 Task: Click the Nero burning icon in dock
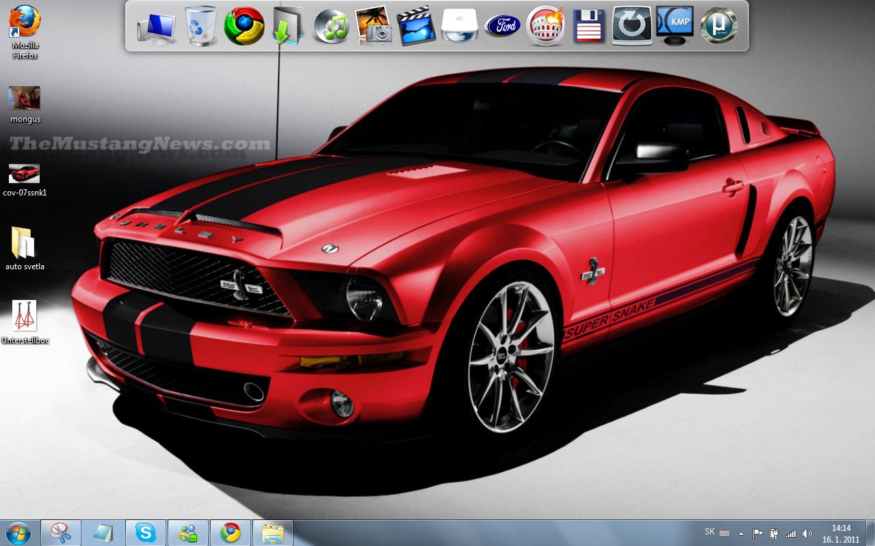click(x=545, y=26)
